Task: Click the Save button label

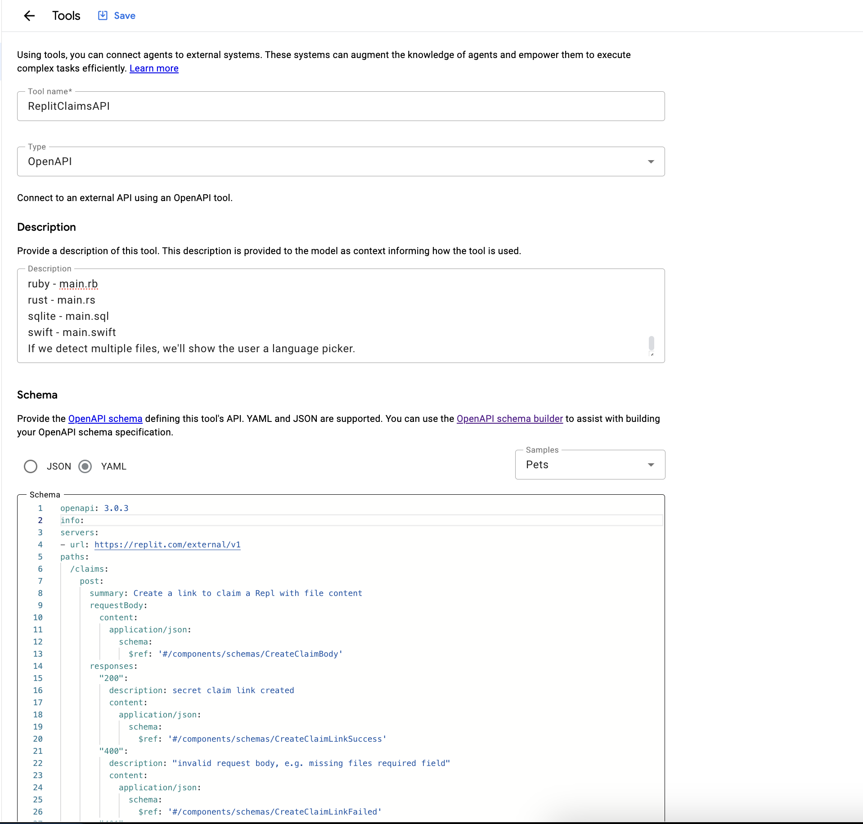Action: point(125,16)
